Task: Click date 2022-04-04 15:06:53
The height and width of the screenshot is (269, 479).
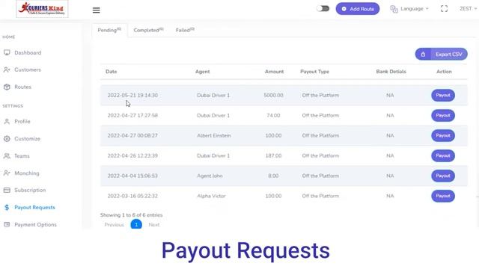Action: tap(132, 176)
